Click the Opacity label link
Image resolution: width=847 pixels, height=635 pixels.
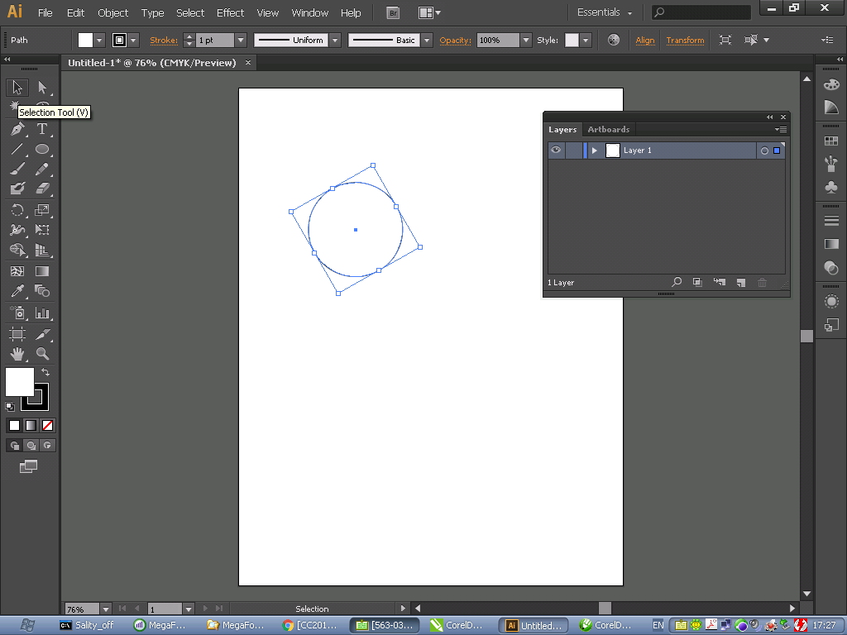(456, 40)
